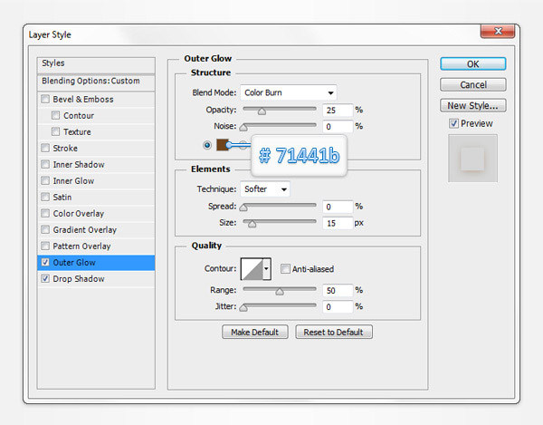Check the Anti-aliased option
543x425 pixels.
click(285, 268)
